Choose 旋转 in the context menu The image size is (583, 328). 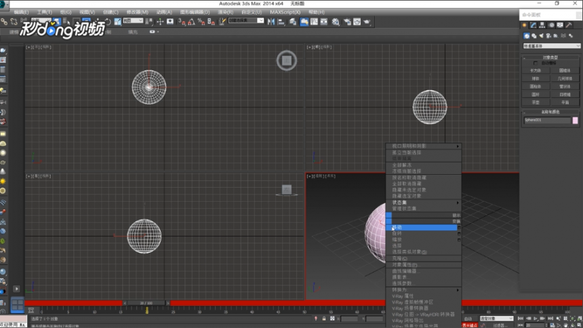(422, 234)
